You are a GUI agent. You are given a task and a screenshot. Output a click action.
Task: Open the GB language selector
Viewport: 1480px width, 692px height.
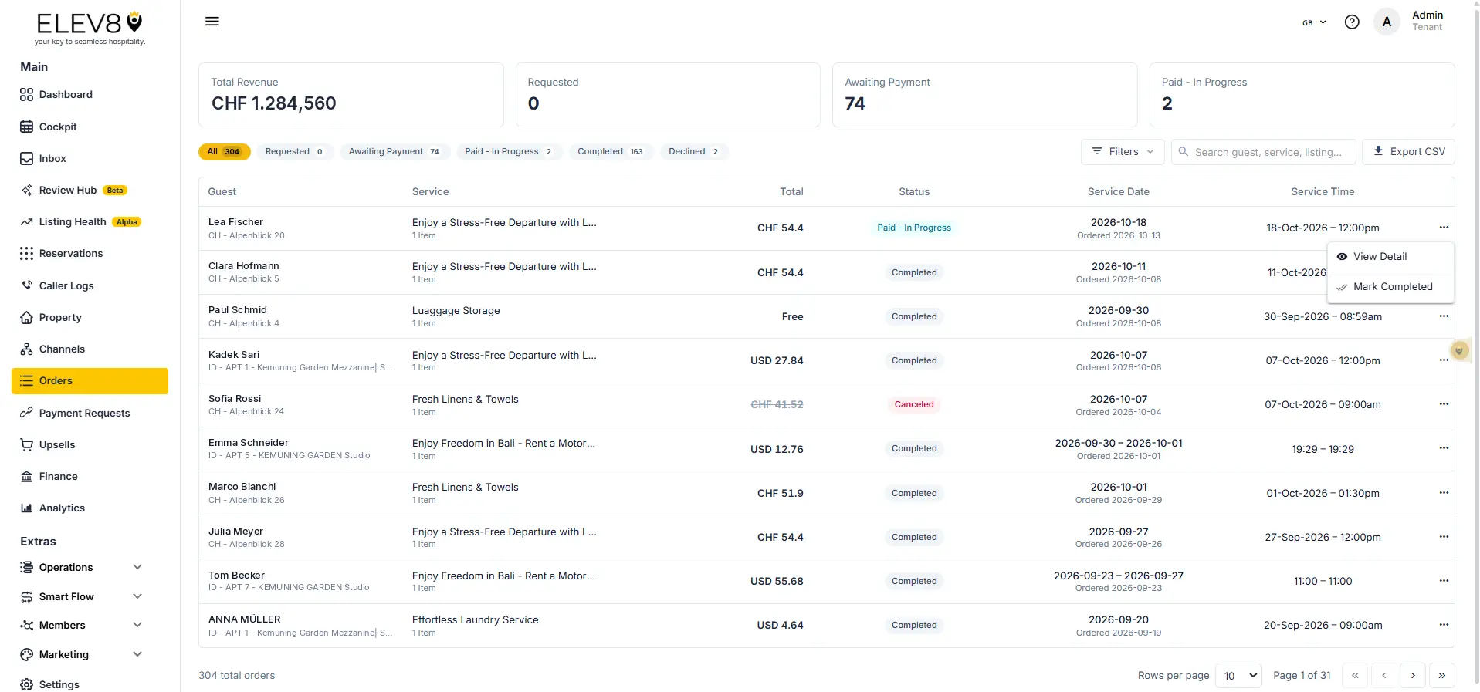point(1314,22)
